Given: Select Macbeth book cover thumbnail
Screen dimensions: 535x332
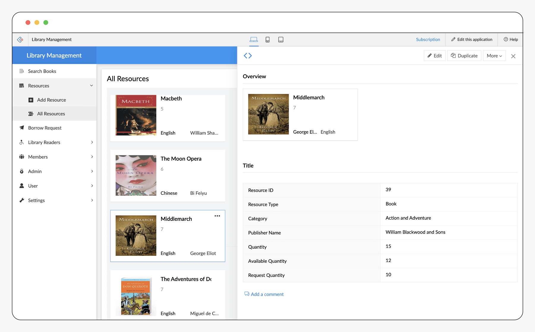Looking at the screenshot, I should 136,115.
